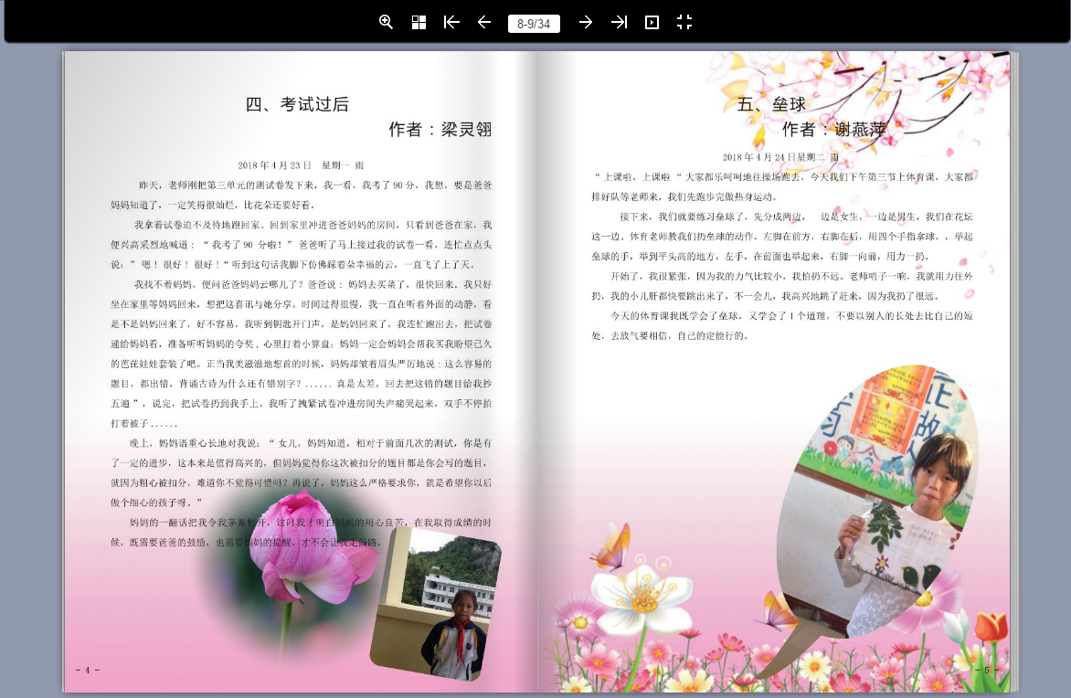Viewport: 1071px width, 698px height.
Task: Click the author line 作者：梁灵翎
Action: [440, 129]
